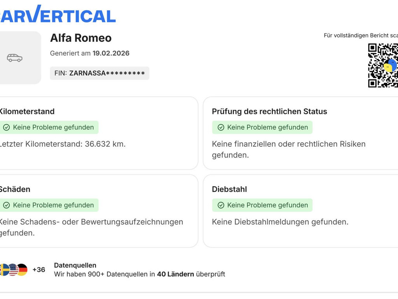Click the Datenquellen heading

point(75,265)
